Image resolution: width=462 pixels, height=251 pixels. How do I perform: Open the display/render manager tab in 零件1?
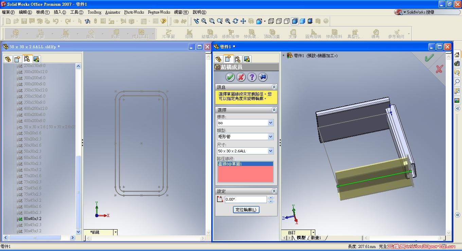click(x=247, y=59)
